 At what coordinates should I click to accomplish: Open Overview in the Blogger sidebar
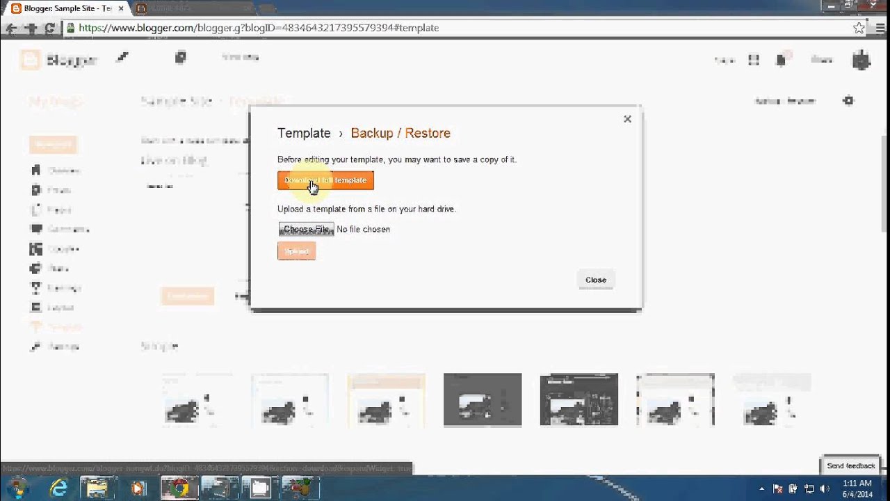(56, 170)
